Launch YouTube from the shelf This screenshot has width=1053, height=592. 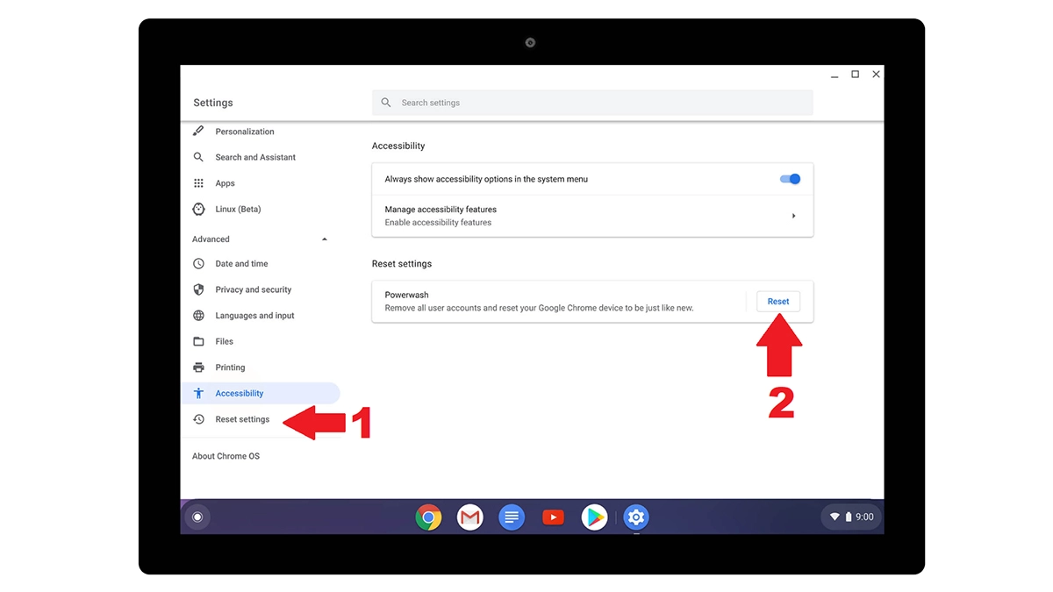[x=553, y=517]
